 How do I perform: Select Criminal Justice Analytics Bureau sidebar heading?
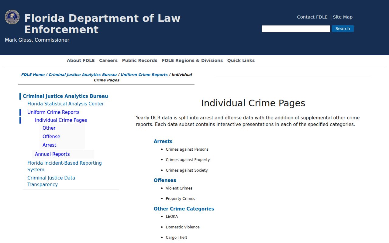pyautogui.click(x=65, y=96)
